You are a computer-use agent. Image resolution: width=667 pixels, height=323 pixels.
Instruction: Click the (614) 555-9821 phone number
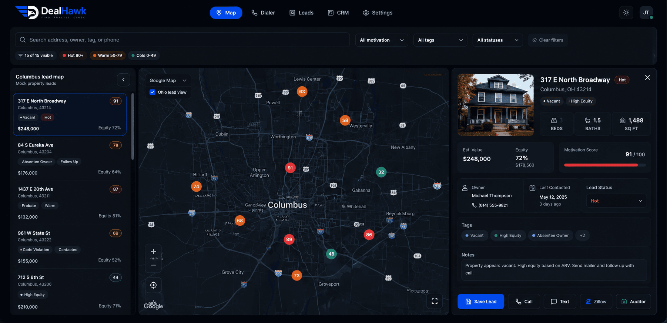click(493, 205)
